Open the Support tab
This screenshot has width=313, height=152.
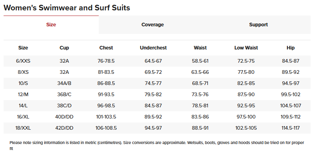[258, 25]
